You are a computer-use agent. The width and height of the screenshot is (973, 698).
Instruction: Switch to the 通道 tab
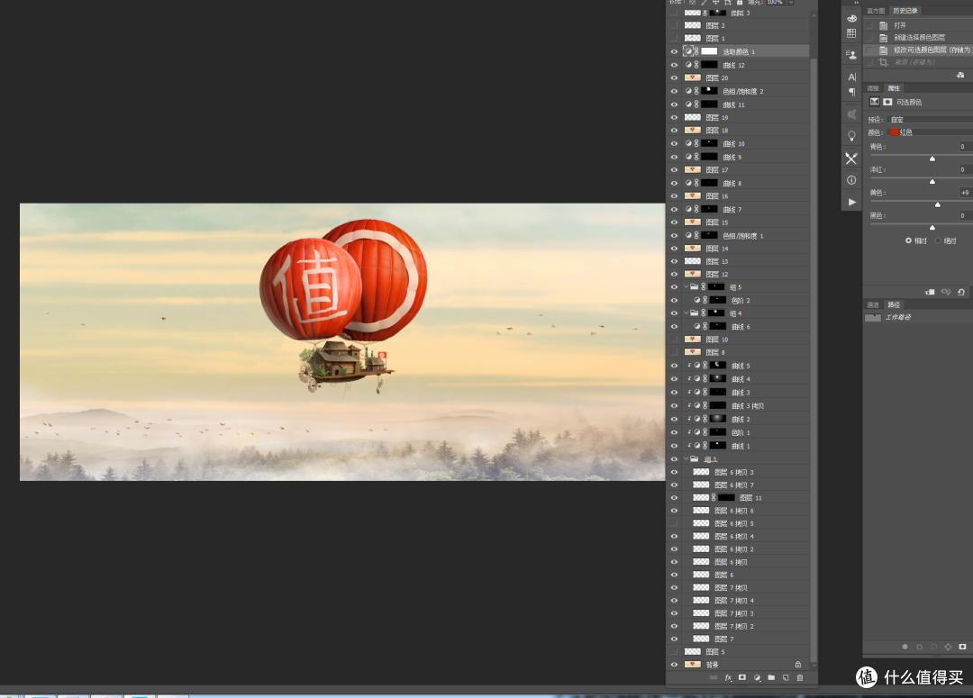coord(873,304)
